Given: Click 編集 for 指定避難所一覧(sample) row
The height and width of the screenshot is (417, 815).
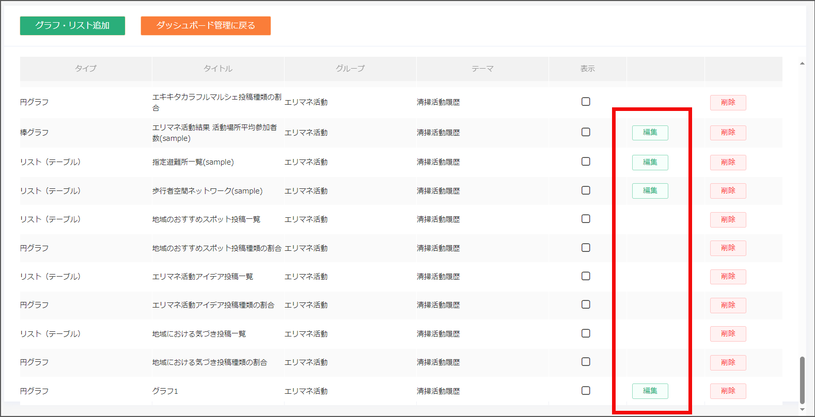Looking at the screenshot, I should pyautogui.click(x=650, y=162).
